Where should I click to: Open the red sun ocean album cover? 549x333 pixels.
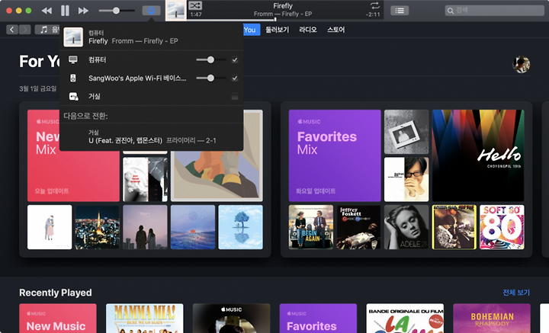coord(193,227)
